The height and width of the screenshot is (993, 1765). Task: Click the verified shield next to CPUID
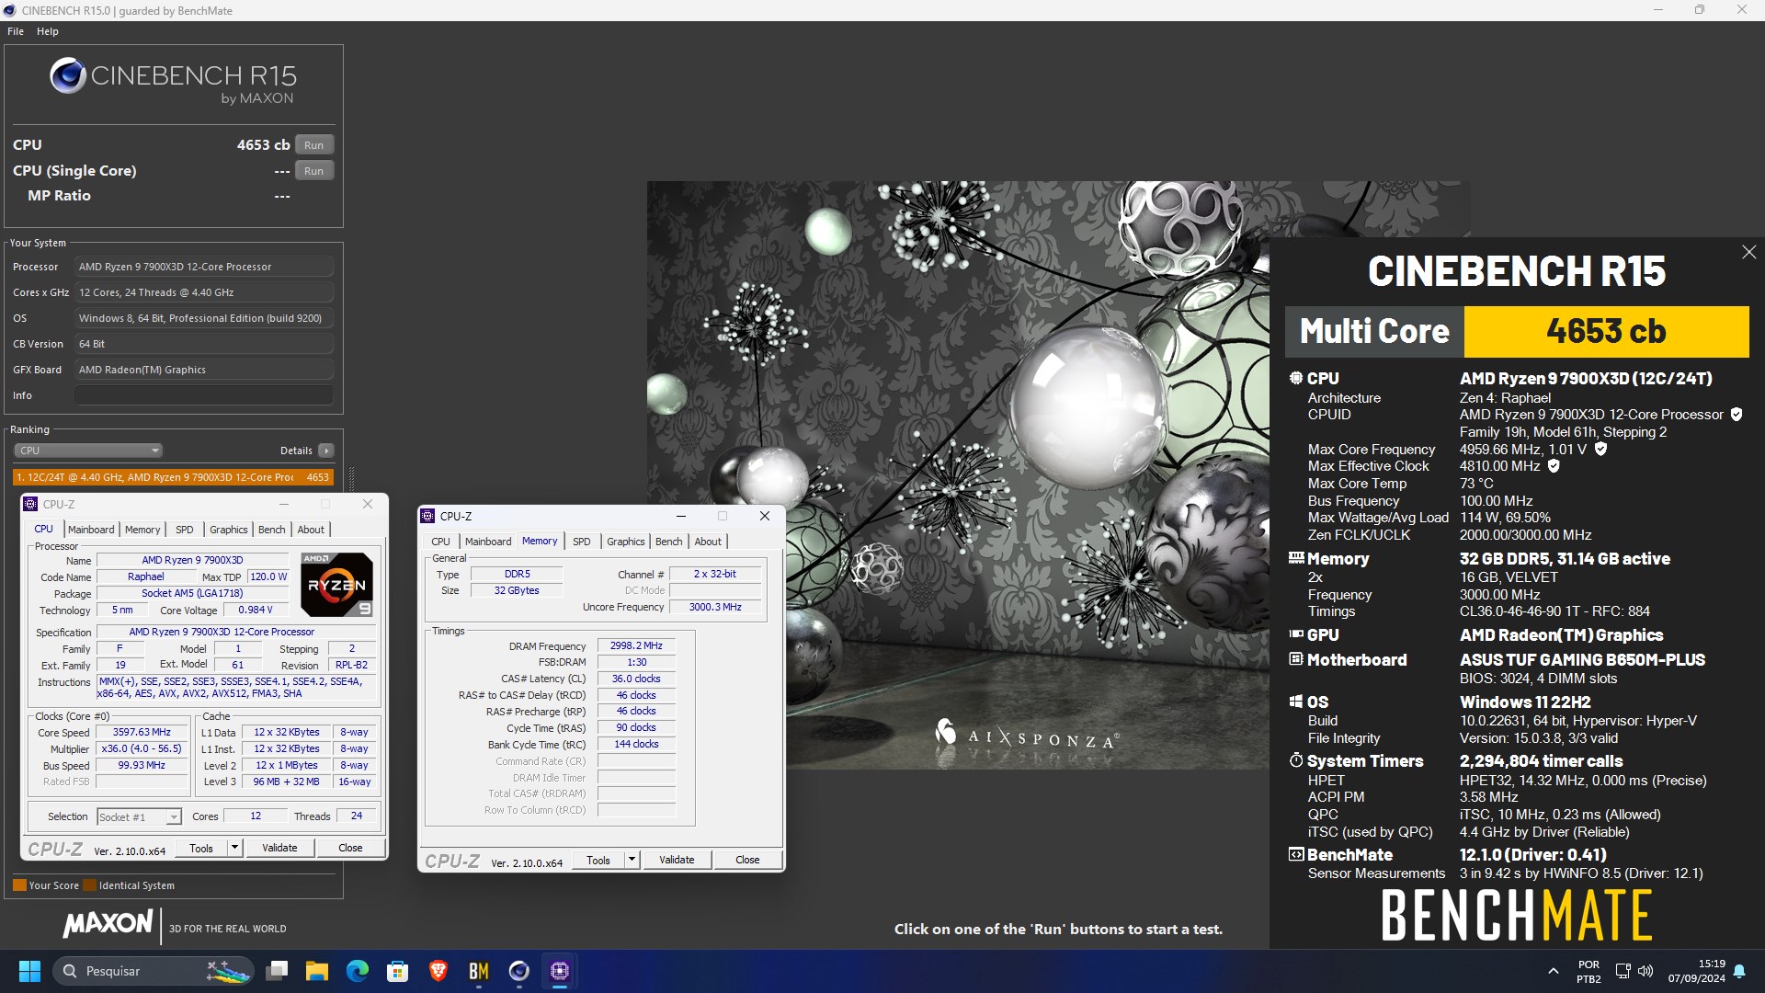click(1737, 415)
